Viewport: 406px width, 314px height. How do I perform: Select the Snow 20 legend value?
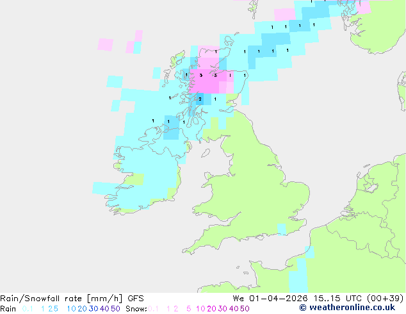(211, 309)
